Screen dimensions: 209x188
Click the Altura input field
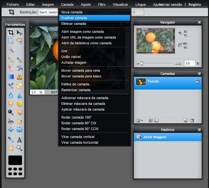138,12
